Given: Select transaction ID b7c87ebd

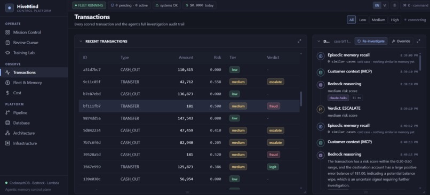Looking at the screenshot, I should [92, 94].
